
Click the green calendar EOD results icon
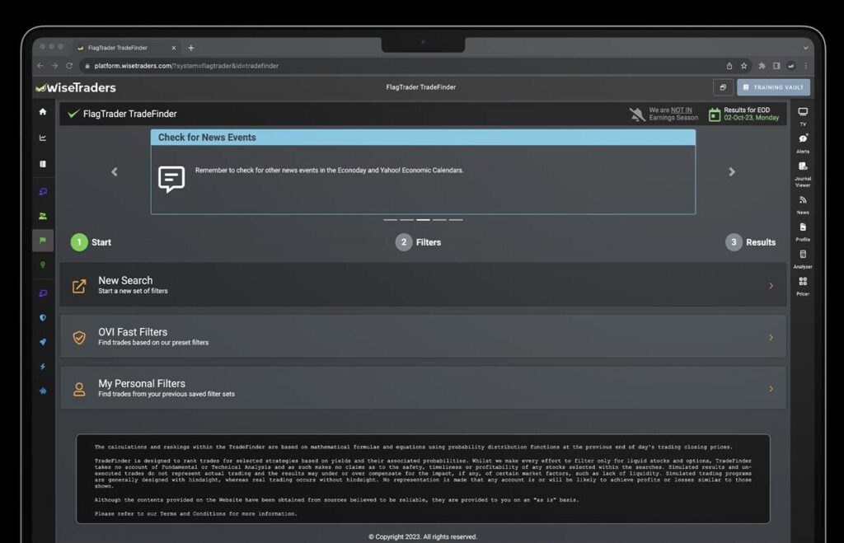[x=715, y=114]
